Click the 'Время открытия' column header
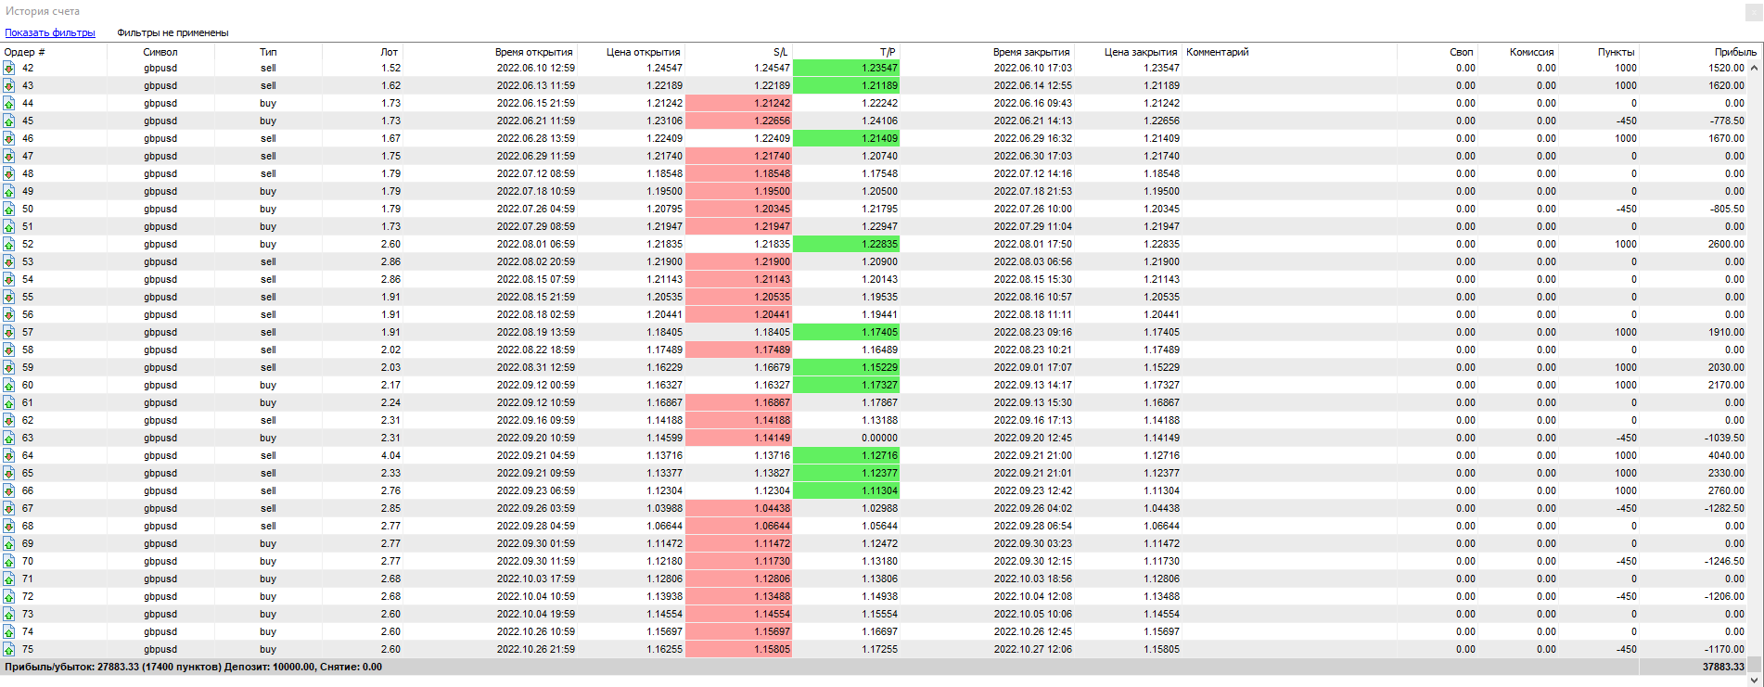1764x687 pixels. (533, 52)
